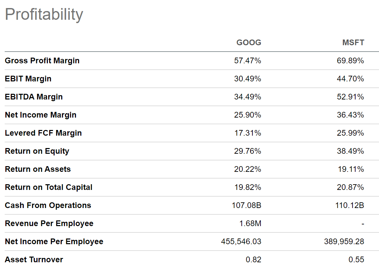Open the Return on Equity label

click(x=37, y=151)
